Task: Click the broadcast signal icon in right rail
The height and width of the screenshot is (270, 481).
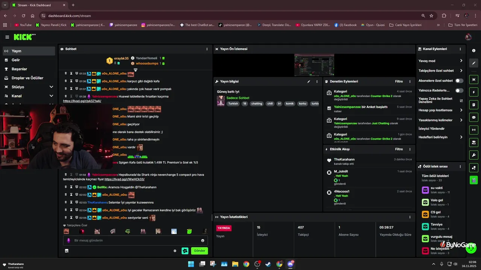Action: [x=473, y=130]
